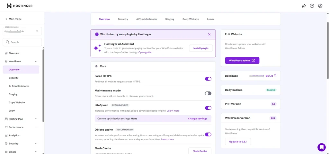Click the Performance gauge icon
Viewport: 329px width, 154px height.
(6, 127)
